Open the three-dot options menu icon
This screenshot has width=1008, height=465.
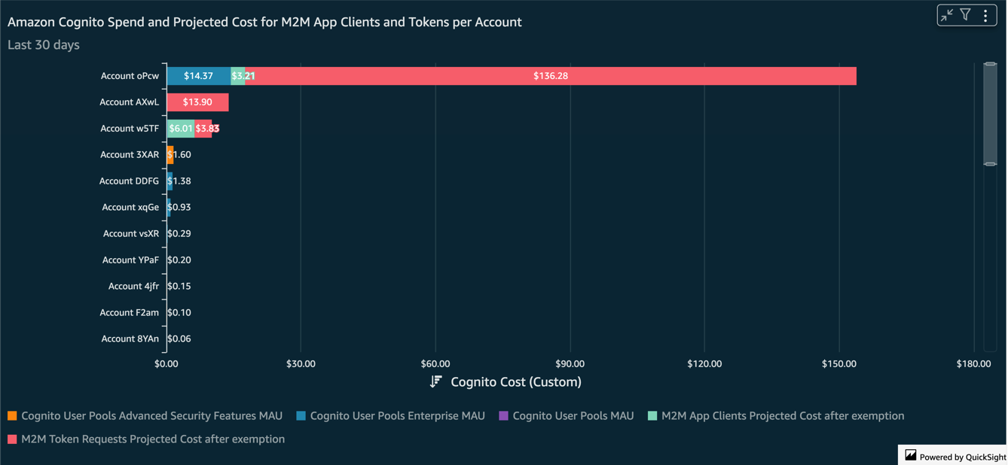click(x=986, y=14)
